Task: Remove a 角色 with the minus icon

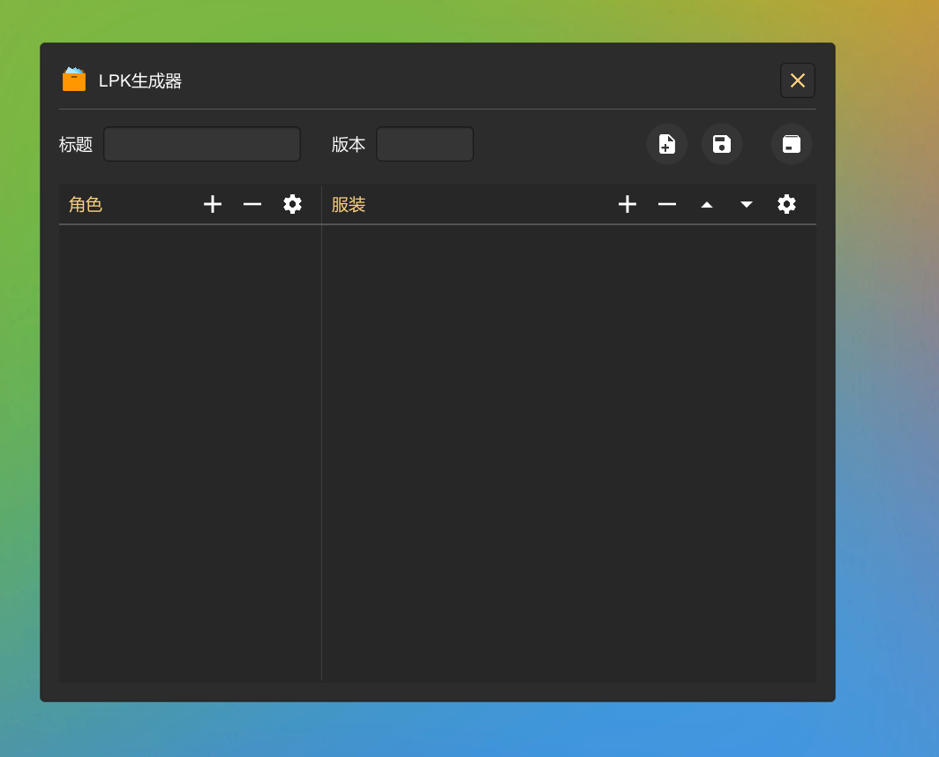Action: coord(252,204)
